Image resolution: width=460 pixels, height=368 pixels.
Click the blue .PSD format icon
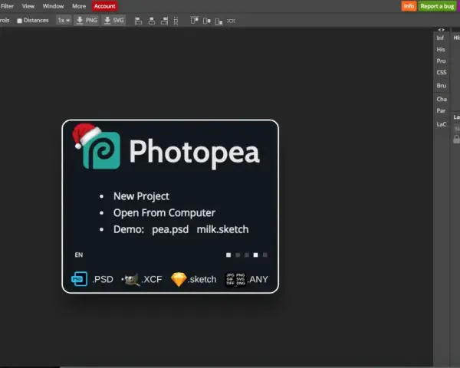79,279
